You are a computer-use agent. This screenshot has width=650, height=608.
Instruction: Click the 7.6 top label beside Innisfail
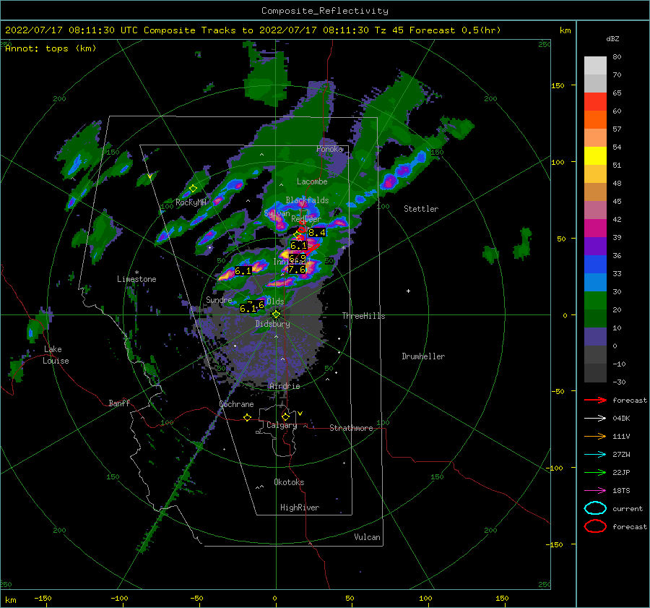point(297,270)
